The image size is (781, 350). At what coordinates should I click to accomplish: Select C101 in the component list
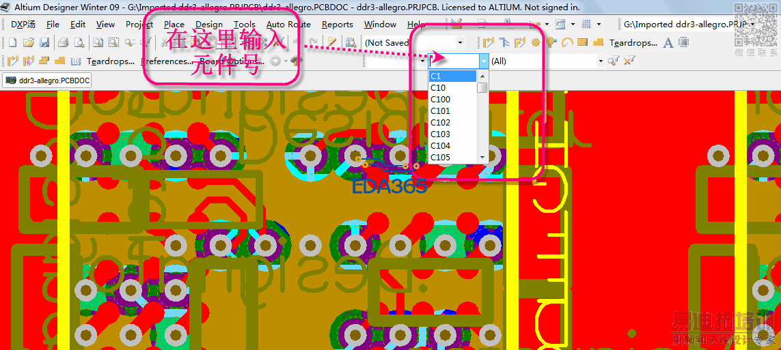click(x=452, y=111)
